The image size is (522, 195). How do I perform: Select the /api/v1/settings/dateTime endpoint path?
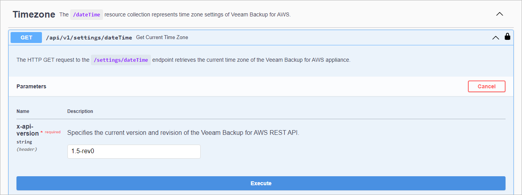[x=89, y=38]
